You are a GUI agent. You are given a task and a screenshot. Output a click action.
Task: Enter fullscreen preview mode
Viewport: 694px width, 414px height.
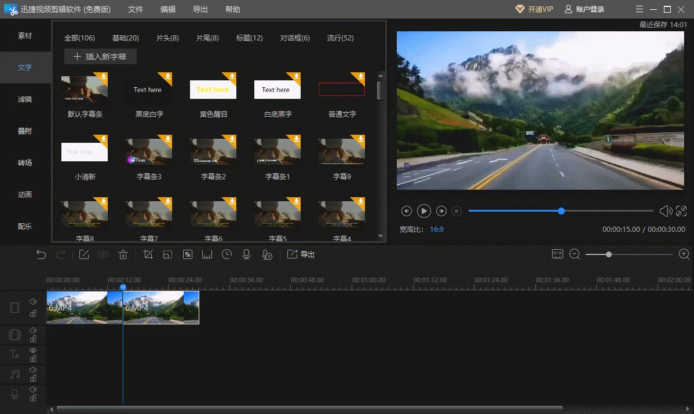click(681, 211)
